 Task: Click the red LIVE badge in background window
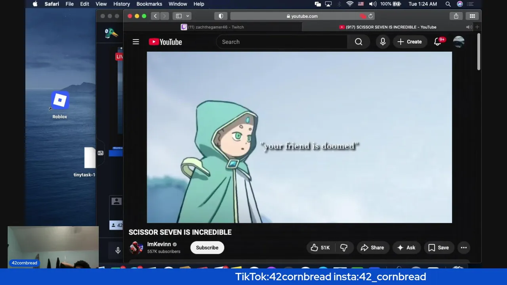click(x=119, y=57)
